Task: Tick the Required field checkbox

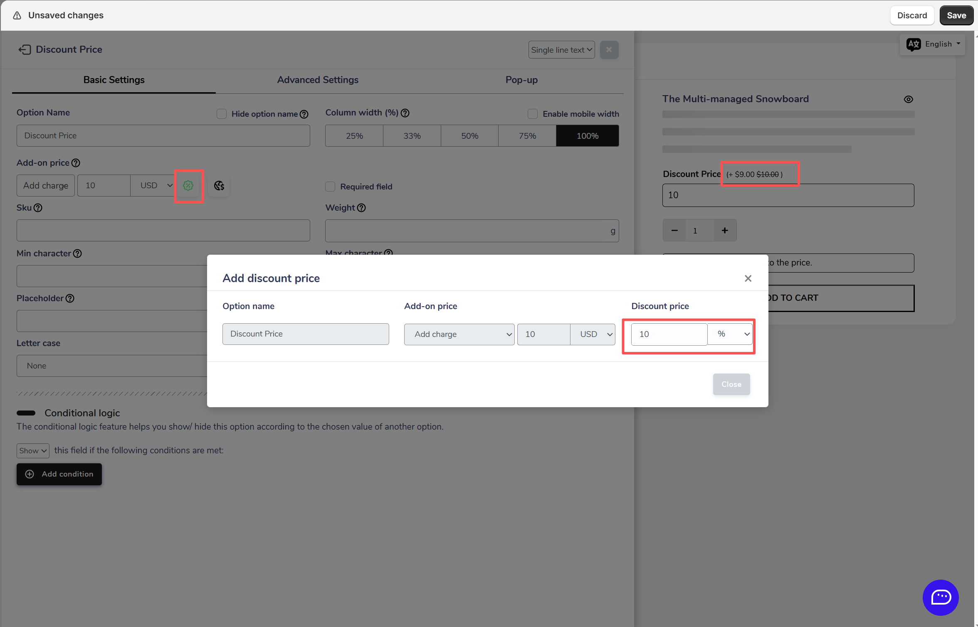Action: pos(330,187)
